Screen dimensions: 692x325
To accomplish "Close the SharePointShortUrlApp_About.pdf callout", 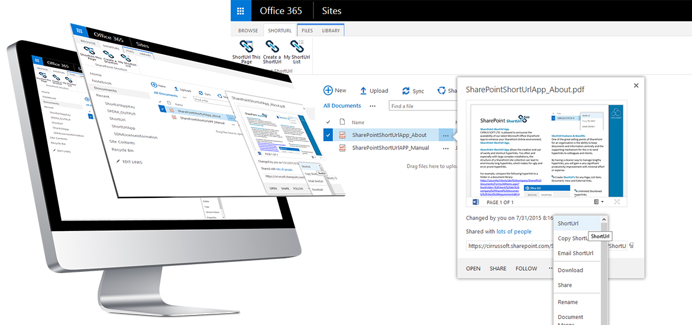I will pyautogui.click(x=636, y=86).
